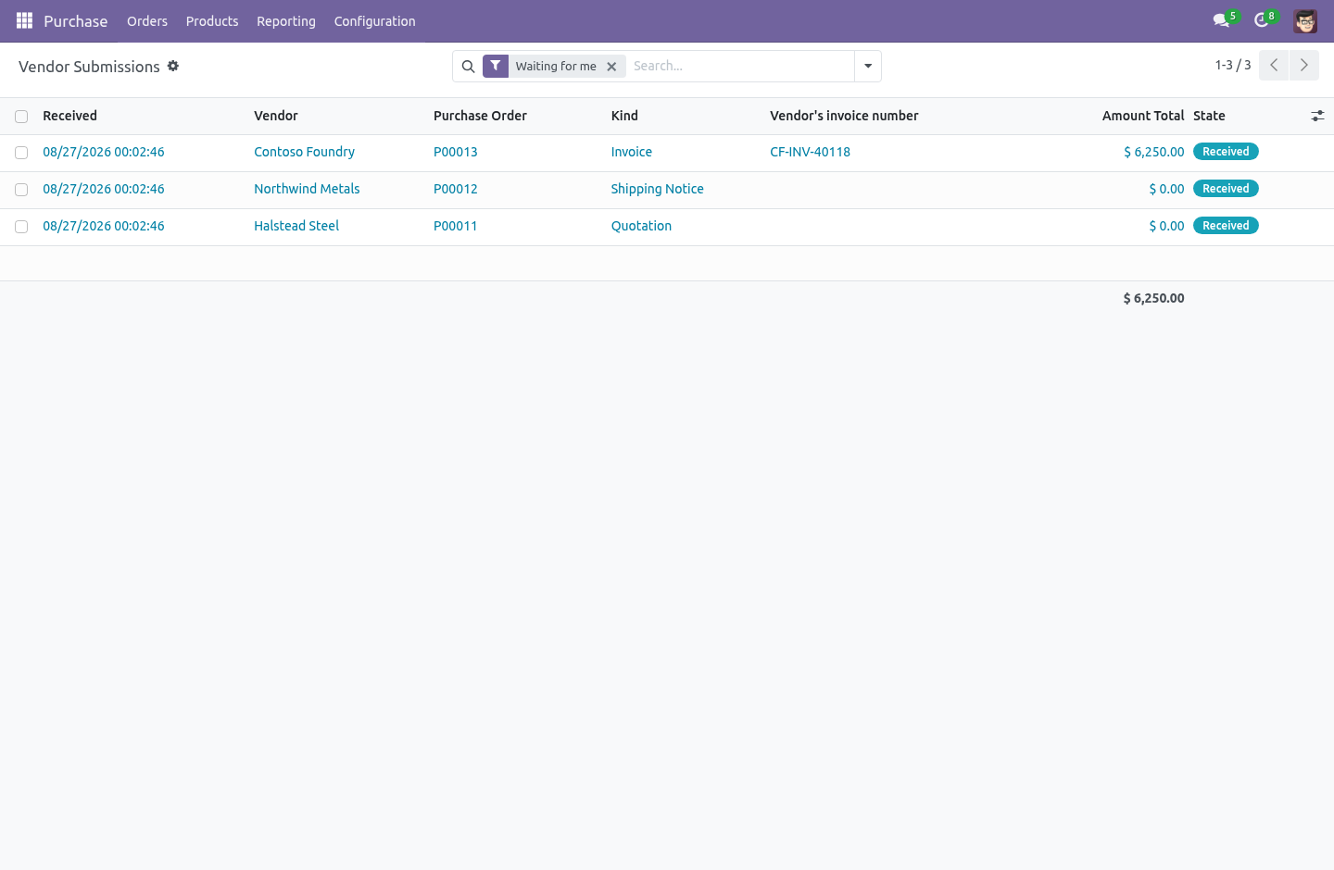Click Received badge in Northwind Metals row
Image resolution: width=1334 pixels, height=870 pixels.
pos(1226,189)
